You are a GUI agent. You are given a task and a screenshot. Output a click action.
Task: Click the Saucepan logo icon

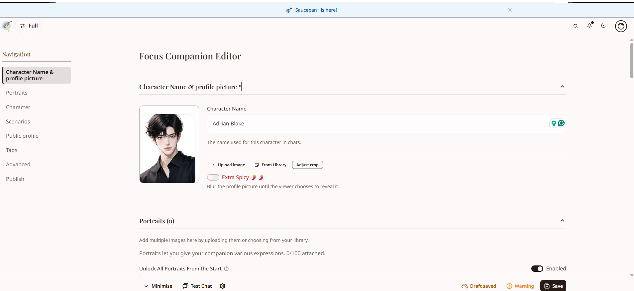7,26
